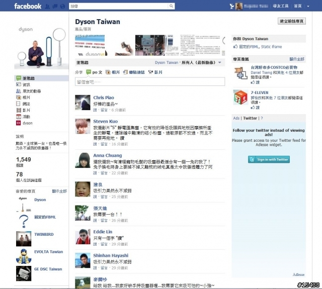322x289 pixels.
Task: Open TWINBIRD liked page
Action: click(44, 234)
